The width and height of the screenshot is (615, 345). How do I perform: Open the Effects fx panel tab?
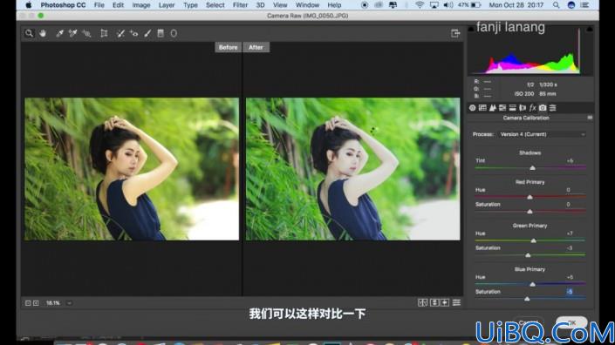(533, 108)
